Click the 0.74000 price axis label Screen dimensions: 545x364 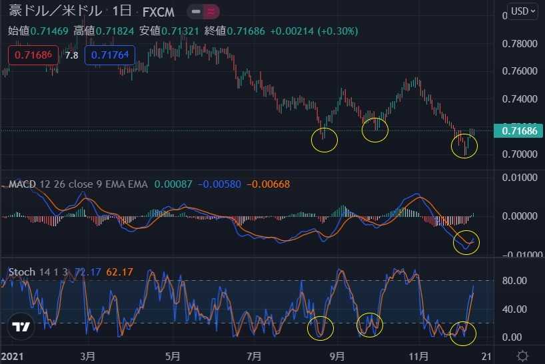pos(520,99)
